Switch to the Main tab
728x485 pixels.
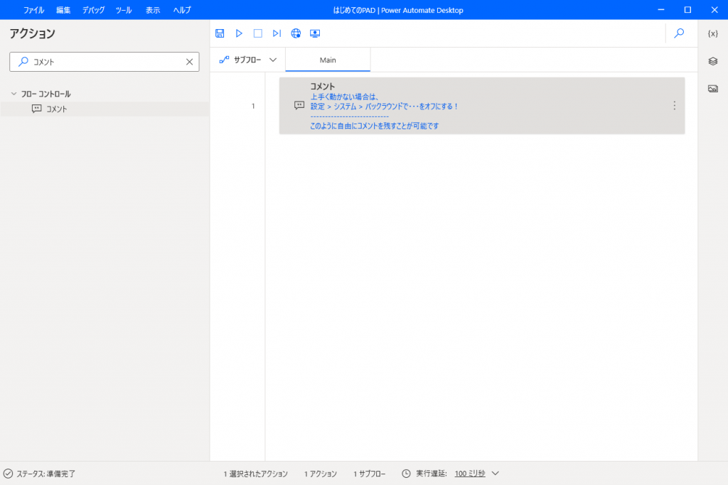click(328, 60)
